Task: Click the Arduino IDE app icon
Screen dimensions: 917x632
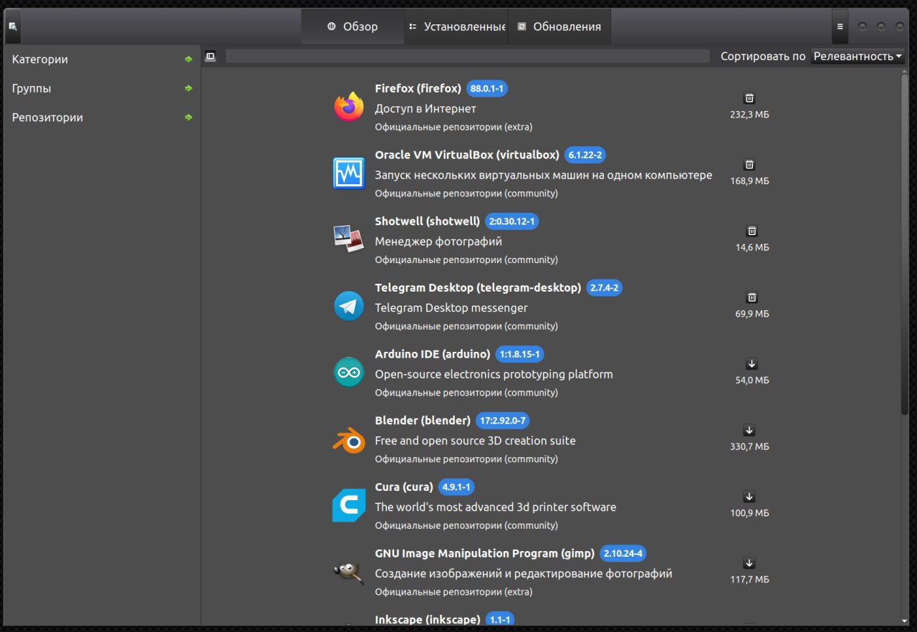Action: click(349, 373)
